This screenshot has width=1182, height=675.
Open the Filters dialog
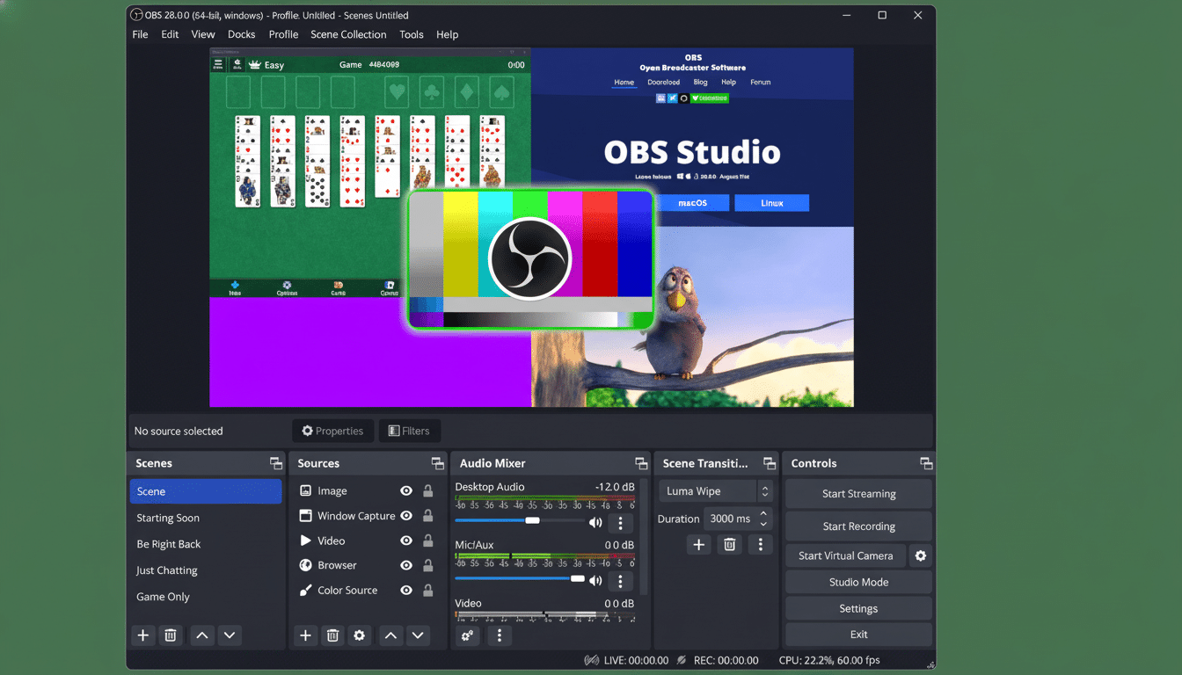click(410, 431)
